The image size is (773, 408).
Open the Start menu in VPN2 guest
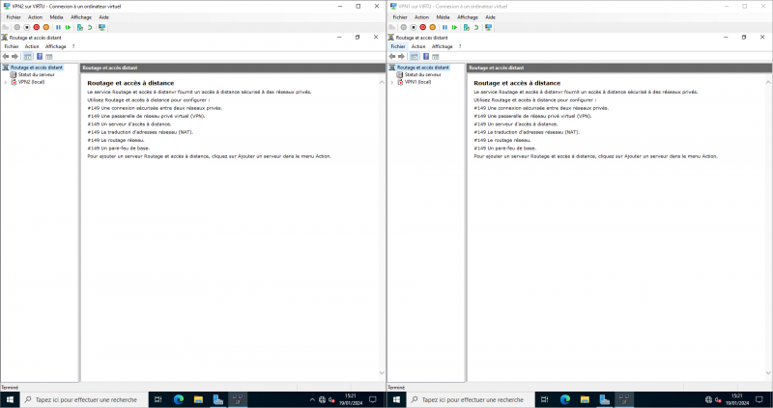click(x=10, y=399)
